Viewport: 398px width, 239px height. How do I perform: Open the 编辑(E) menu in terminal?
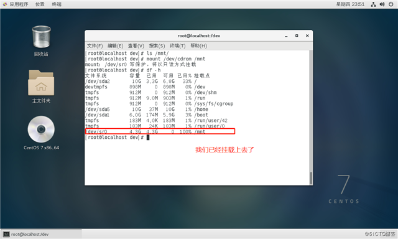pos(115,45)
